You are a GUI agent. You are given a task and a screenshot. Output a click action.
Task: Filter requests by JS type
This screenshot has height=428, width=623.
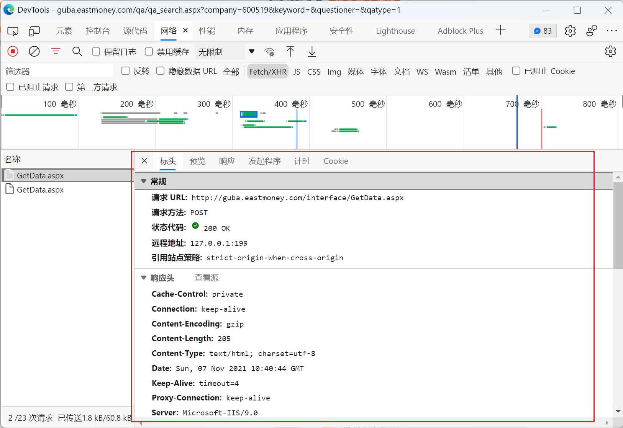coord(297,72)
